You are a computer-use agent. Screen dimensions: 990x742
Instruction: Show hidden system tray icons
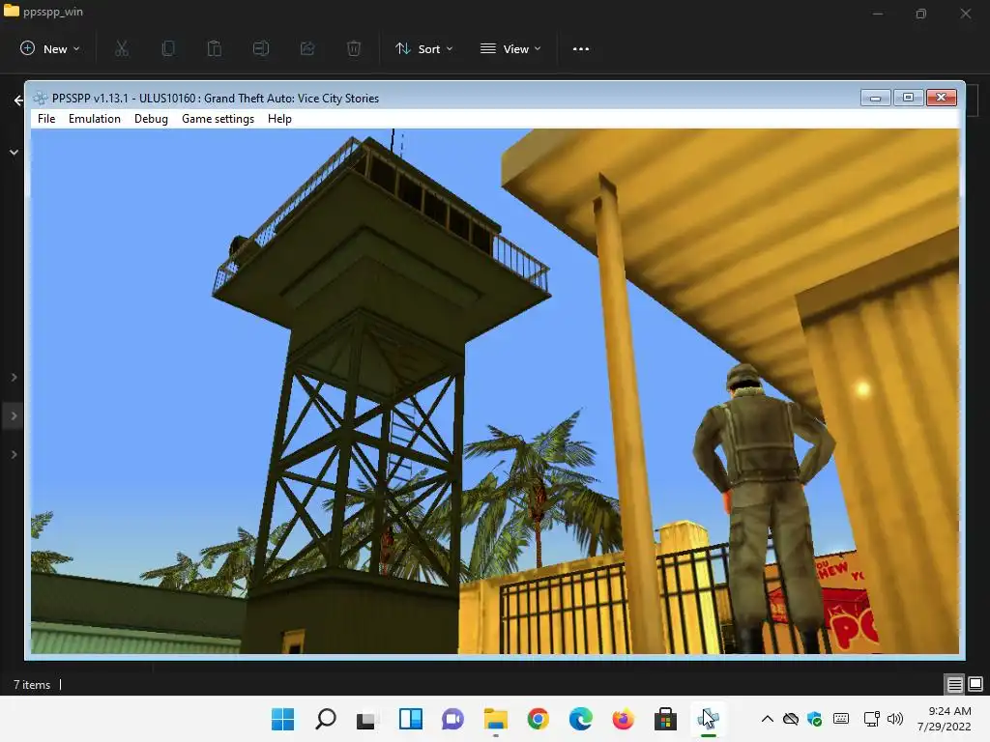pyautogui.click(x=767, y=719)
